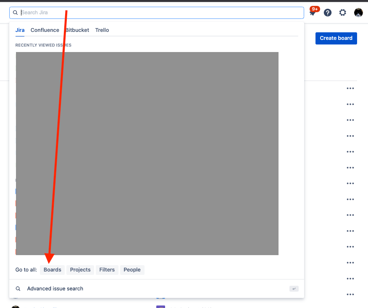Image resolution: width=368 pixels, height=308 pixels.
Task: Open the topmost ellipsis options icon
Action: (x=350, y=88)
